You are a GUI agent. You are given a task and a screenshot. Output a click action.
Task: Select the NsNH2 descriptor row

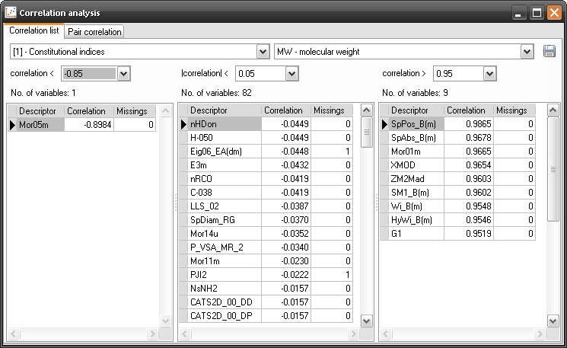[x=266, y=289]
